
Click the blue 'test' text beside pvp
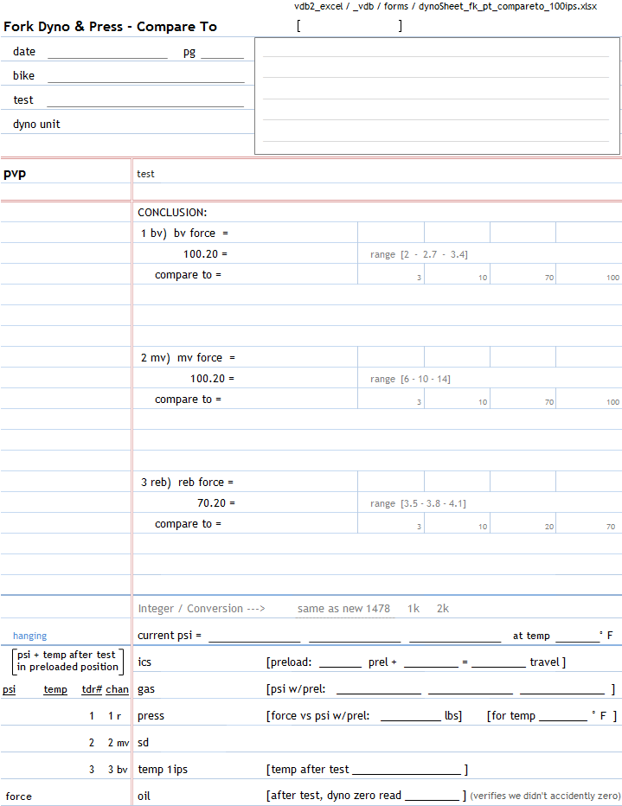(x=145, y=174)
